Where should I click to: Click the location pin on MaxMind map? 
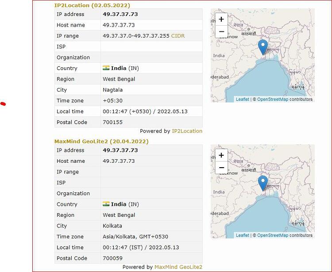263,183
